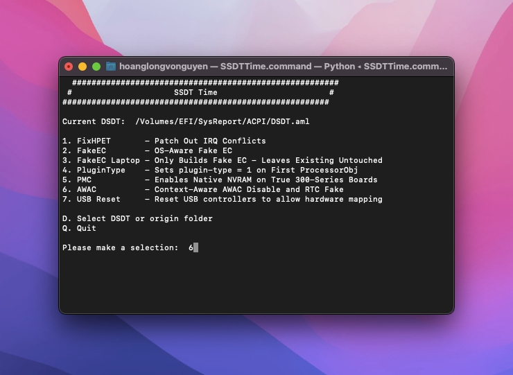
Task: Click the folder proxy icon in title bar
Action: (111, 67)
